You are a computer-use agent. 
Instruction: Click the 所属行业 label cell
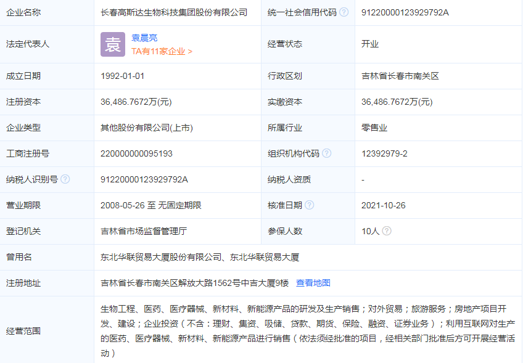(x=308, y=128)
